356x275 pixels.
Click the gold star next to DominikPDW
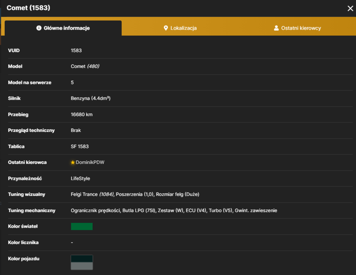pos(73,162)
